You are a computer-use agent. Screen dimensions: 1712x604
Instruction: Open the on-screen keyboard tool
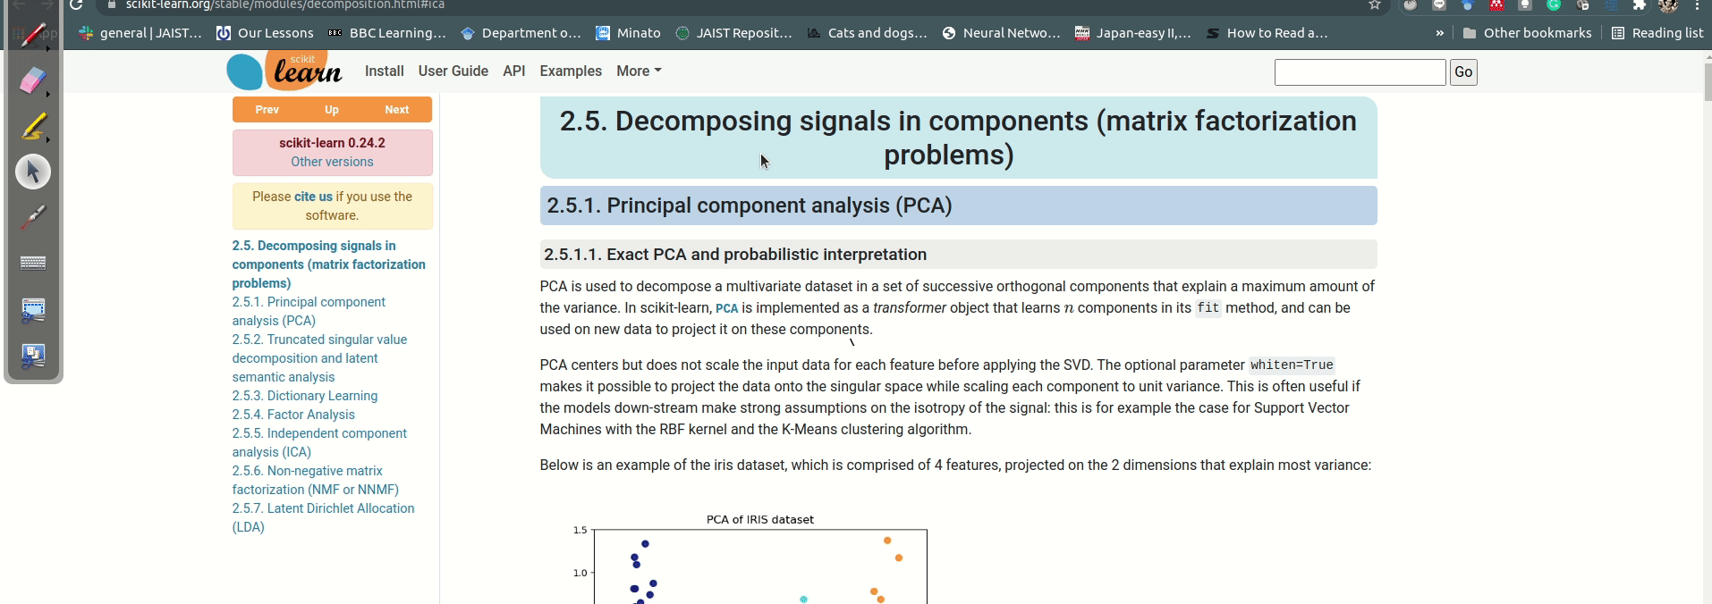(x=33, y=263)
